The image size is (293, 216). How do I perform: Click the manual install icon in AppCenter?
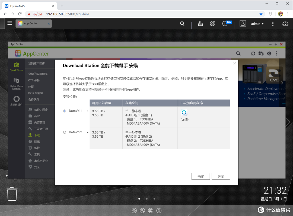point(261,54)
